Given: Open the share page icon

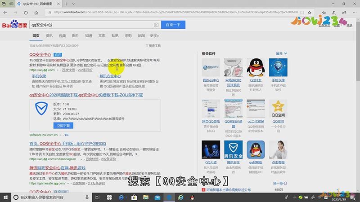Looking at the screenshot, I should coord(344,13).
